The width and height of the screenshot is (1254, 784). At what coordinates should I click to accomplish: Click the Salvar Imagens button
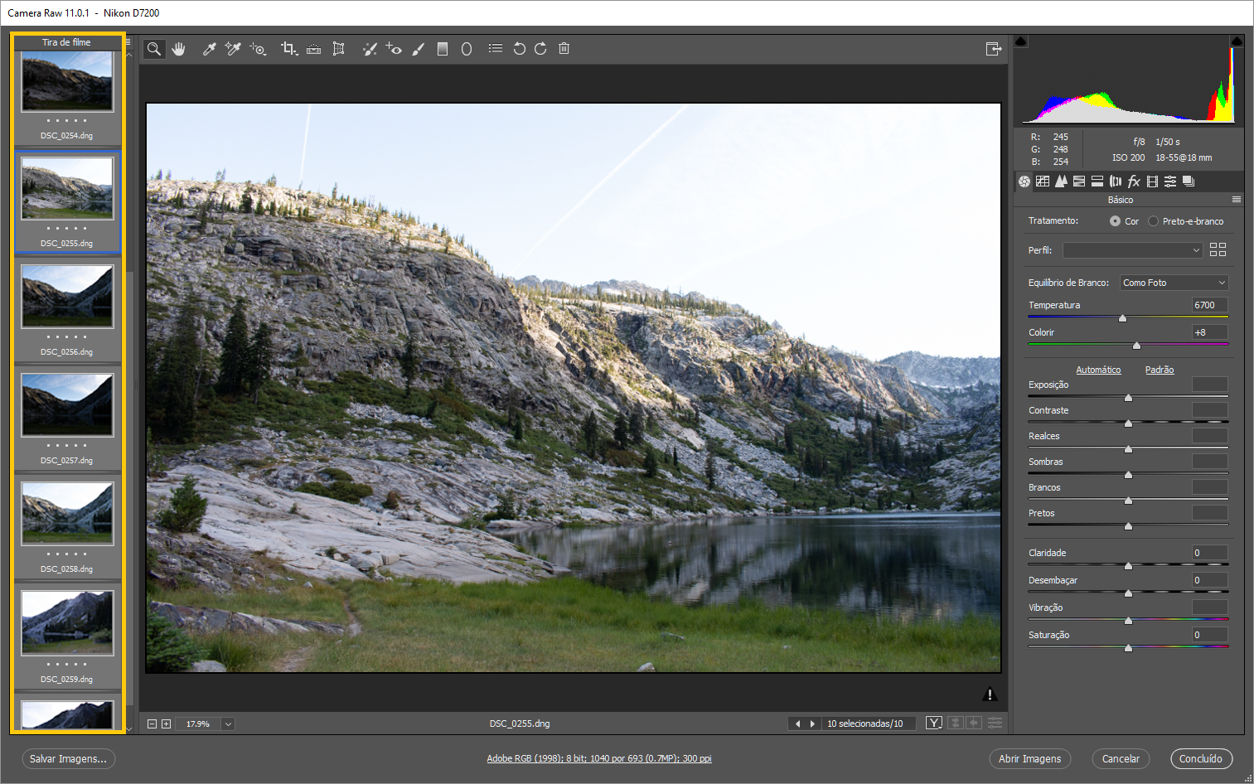[68, 758]
